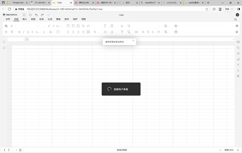The width and height of the screenshot is (242, 153).
Task: Click the Redo arrow icon
Action: coord(42,15)
